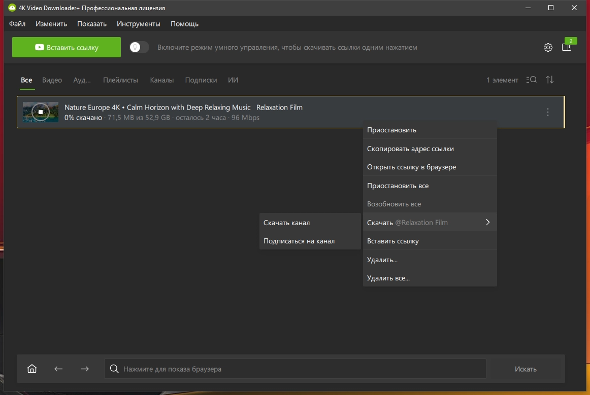590x395 pixels.
Task: Click the browser search input field
Action: 294,369
